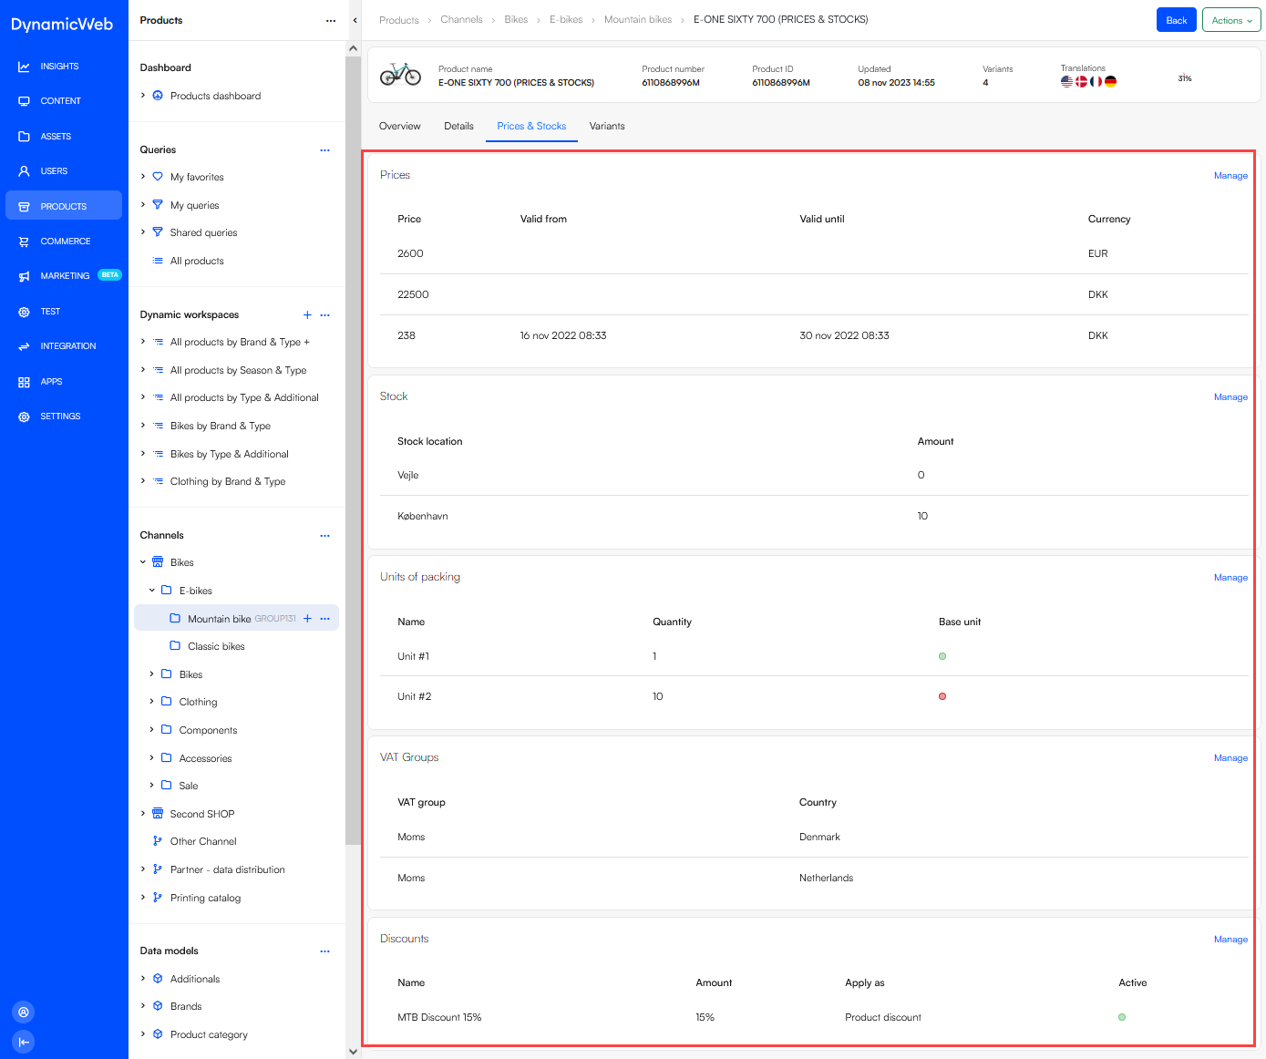Open Classic bikes group
The image size is (1266, 1059).
pyautogui.click(x=216, y=646)
